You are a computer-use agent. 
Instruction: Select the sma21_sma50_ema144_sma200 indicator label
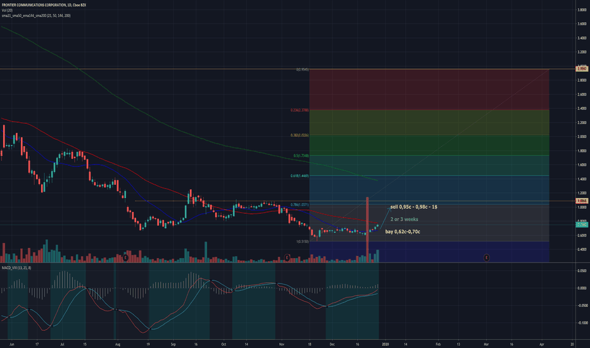(35, 15)
